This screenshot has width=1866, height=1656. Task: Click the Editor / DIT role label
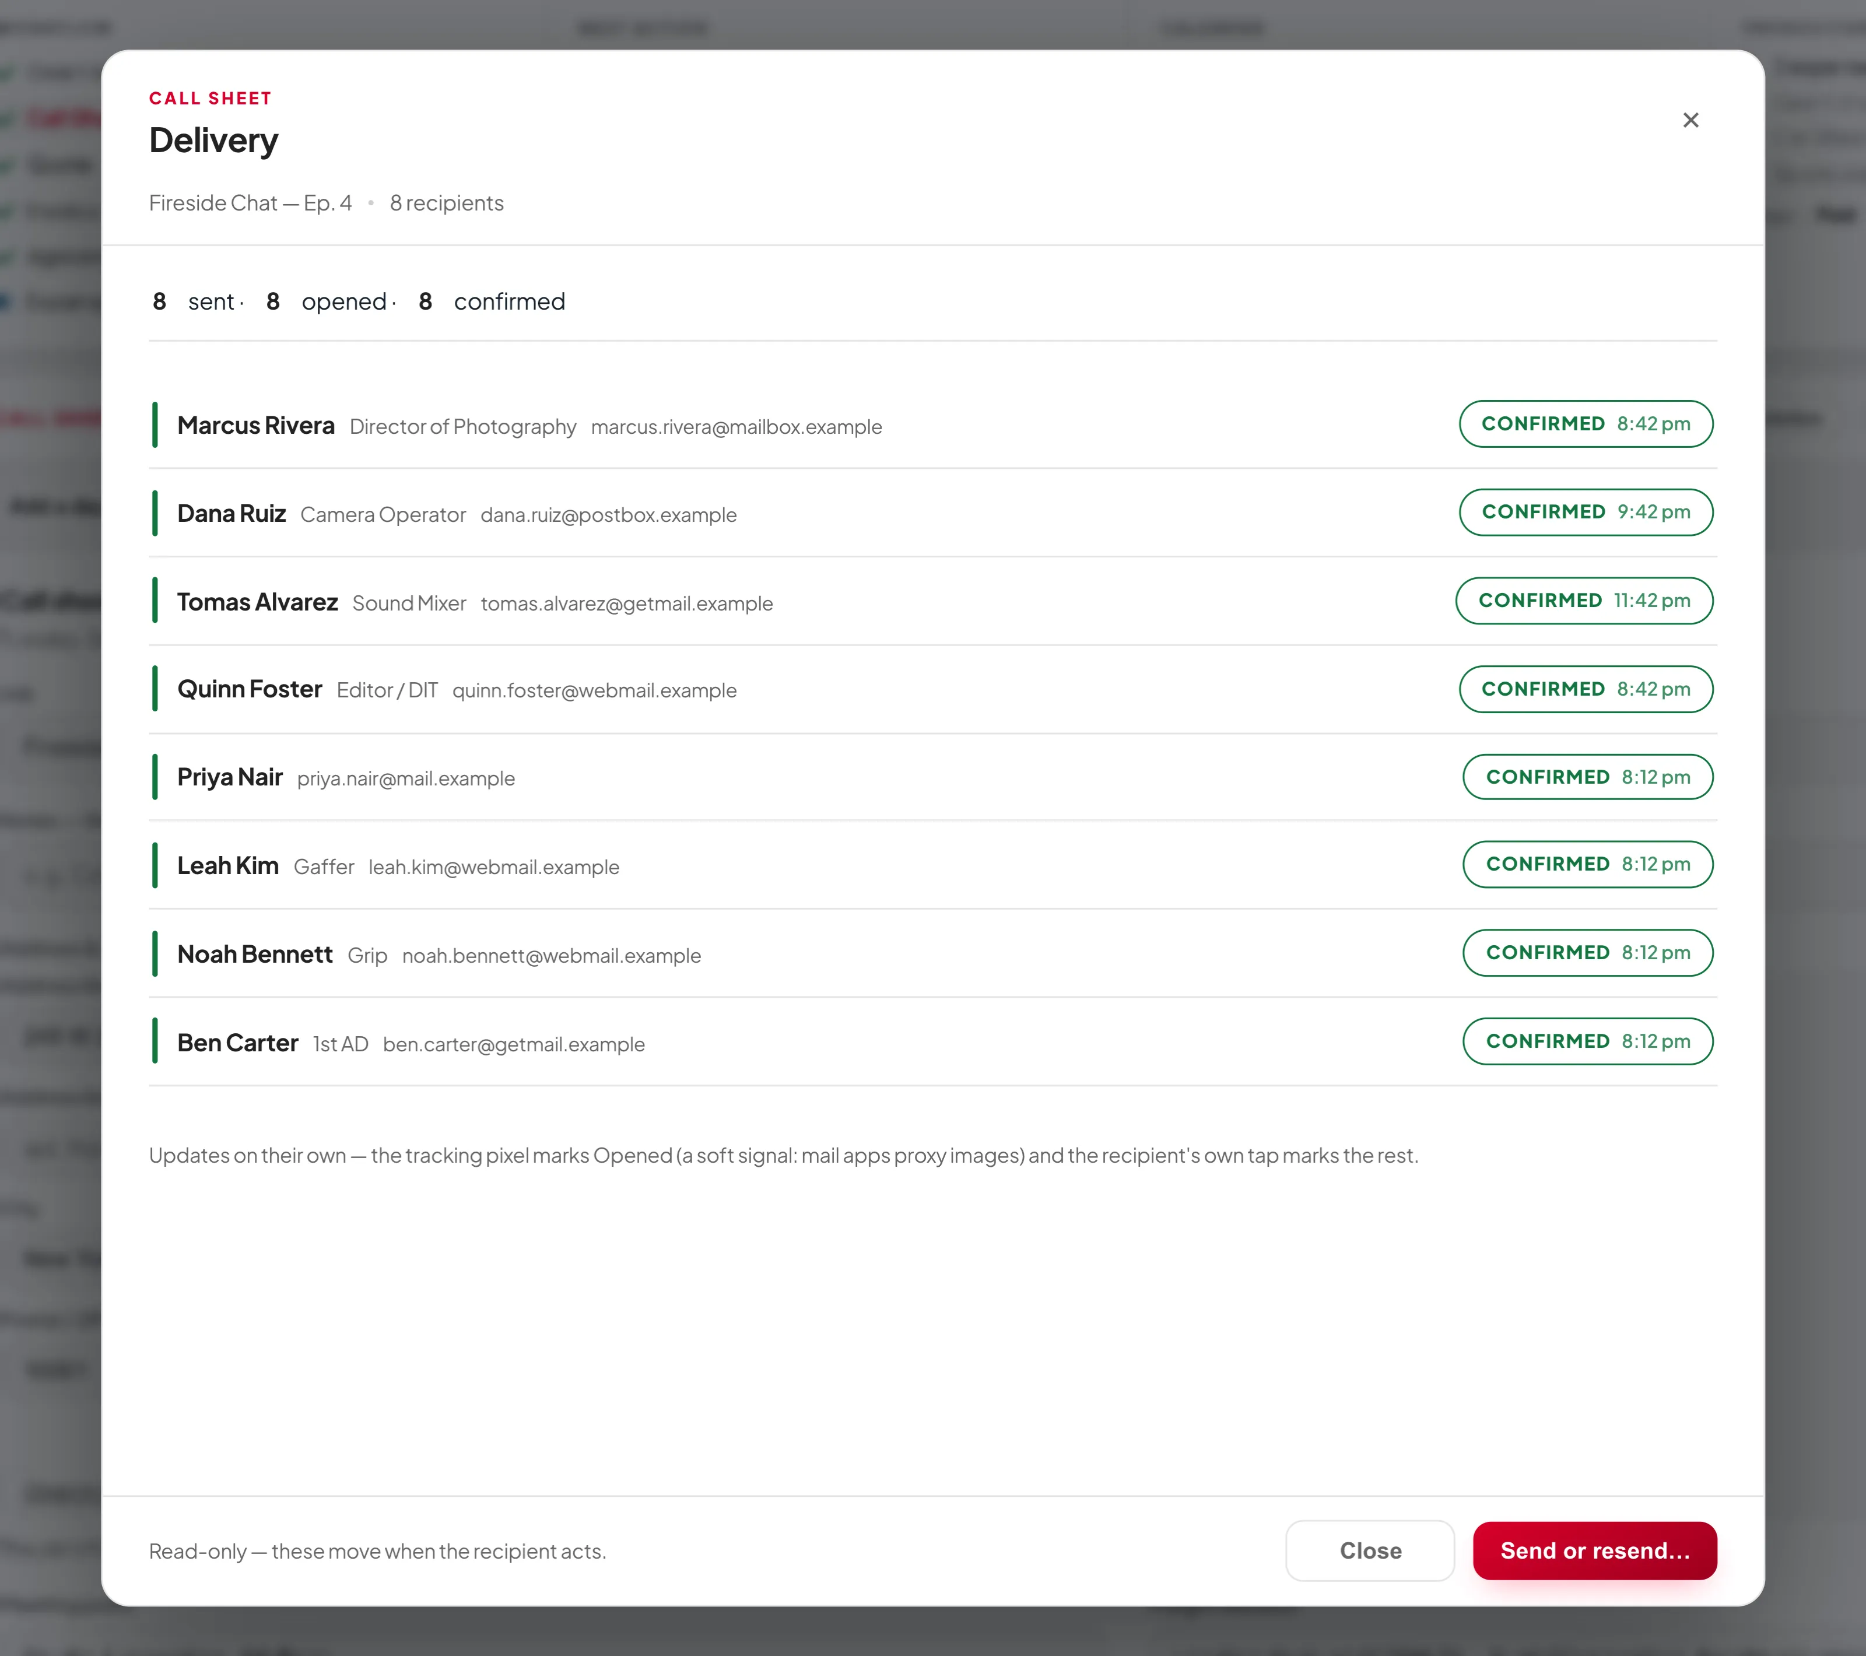(x=387, y=690)
